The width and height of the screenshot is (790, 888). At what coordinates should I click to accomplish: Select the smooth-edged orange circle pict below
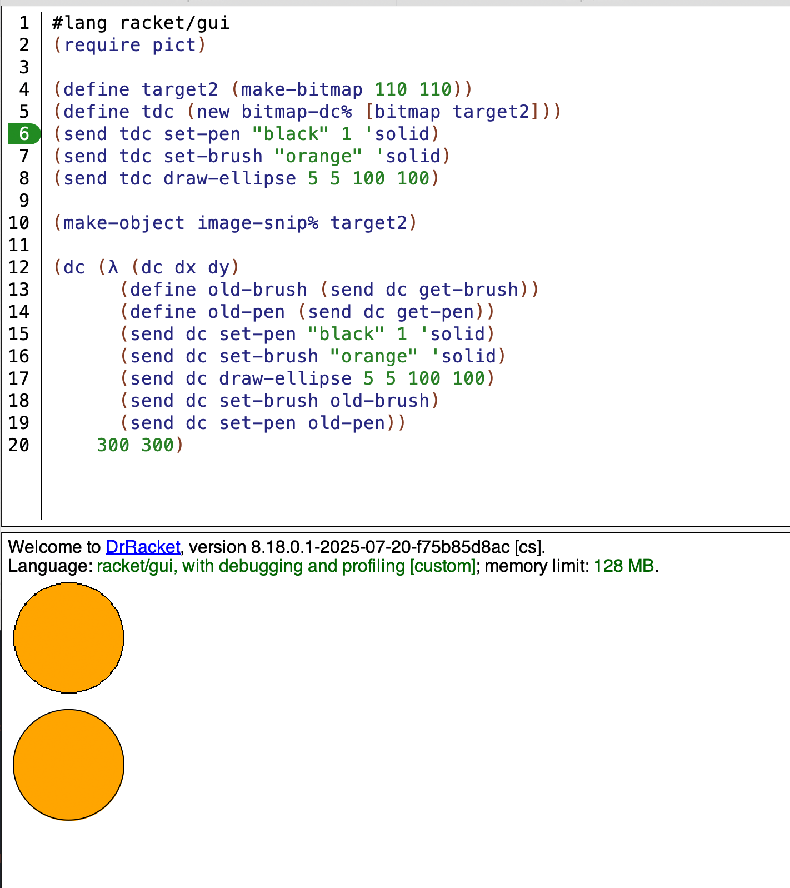[x=69, y=765]
